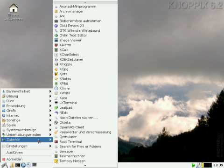Click the Tomboy Notizen note icon
Image resolution: width=224 pixels, height=168 pixels.
56,161
